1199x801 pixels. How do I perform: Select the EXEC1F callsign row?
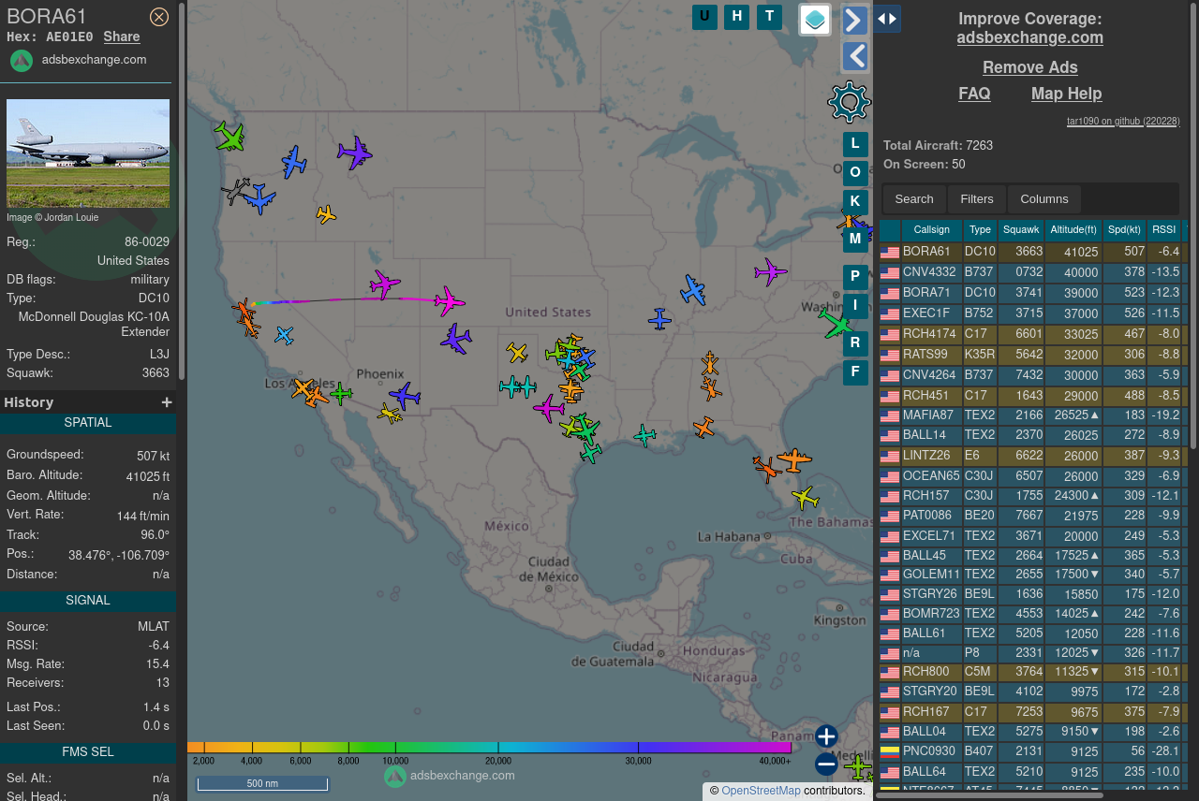[x=1033, y=313]
